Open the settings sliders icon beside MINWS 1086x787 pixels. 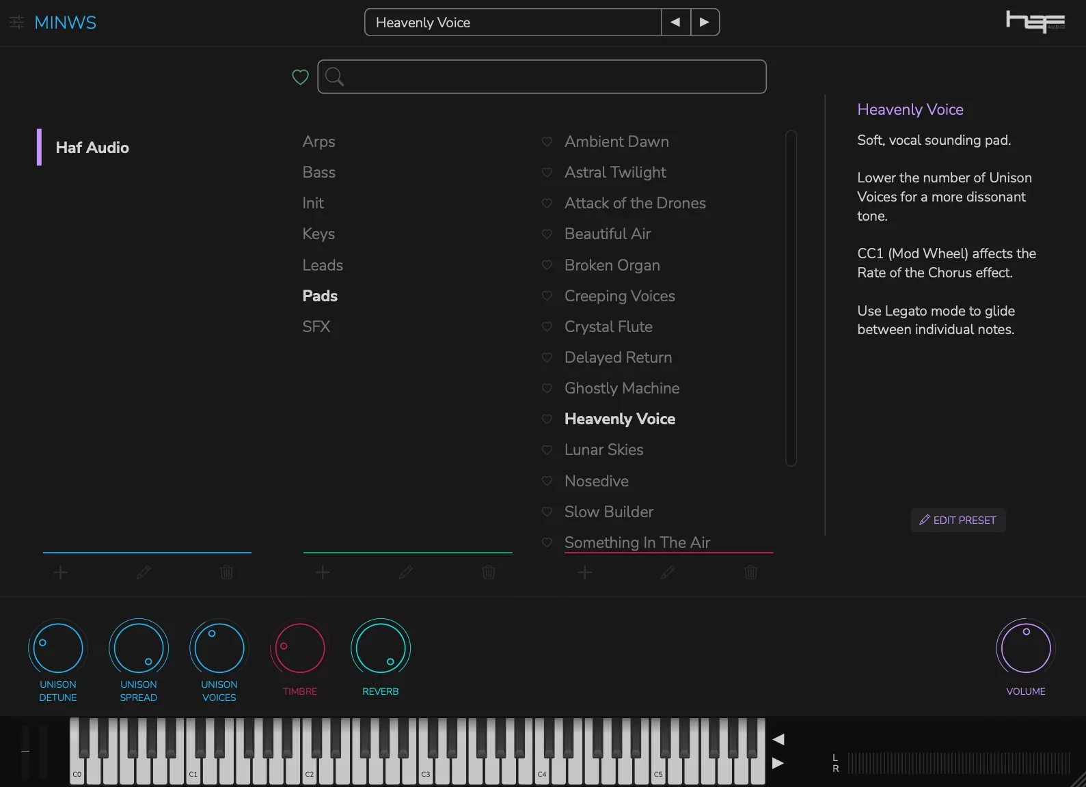[16, 23]
